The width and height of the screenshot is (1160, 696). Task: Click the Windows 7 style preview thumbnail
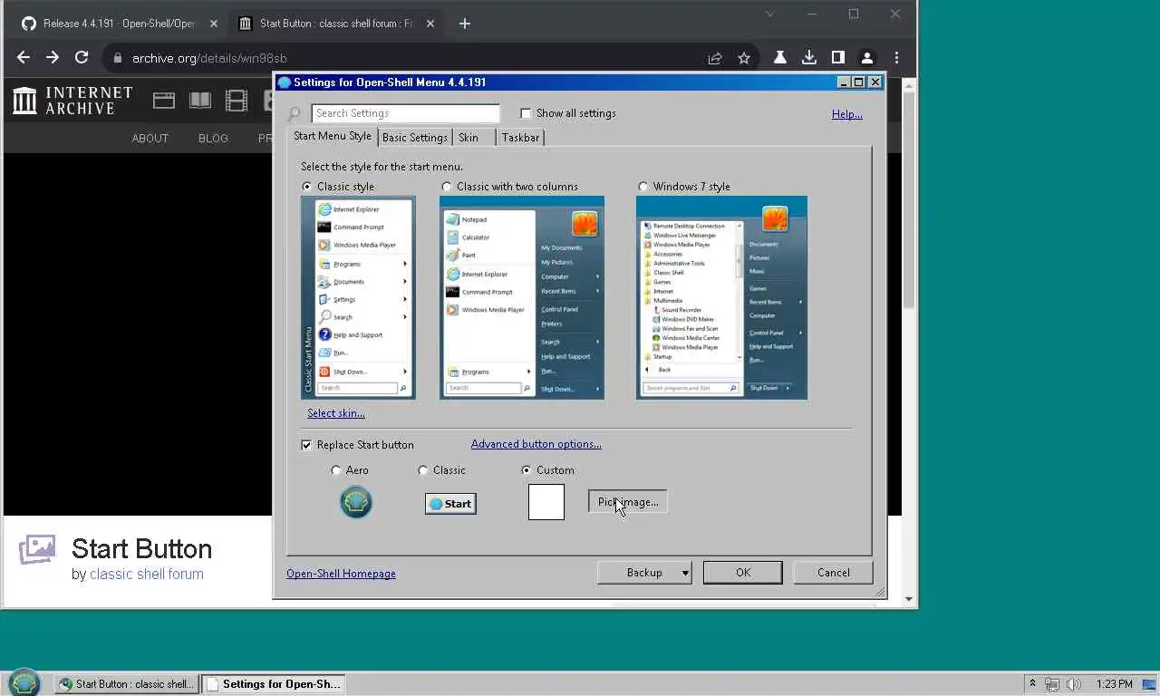(x=721, y=298)
